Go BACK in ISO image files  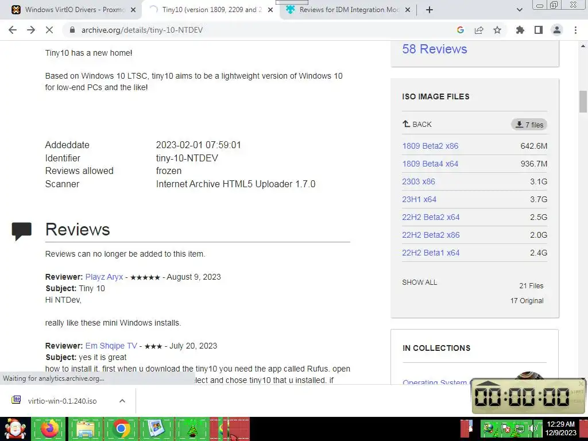point(417,124)
